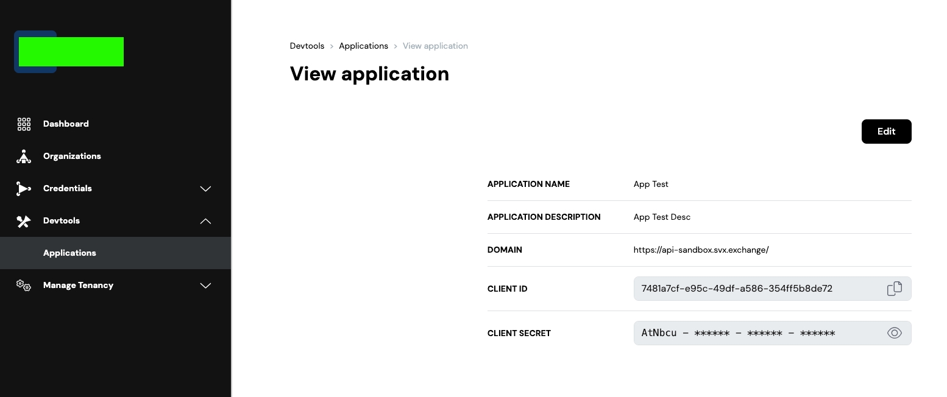Go to Devtools breadcrumb link
Screen dimensions: 947x397
[307, 46]
